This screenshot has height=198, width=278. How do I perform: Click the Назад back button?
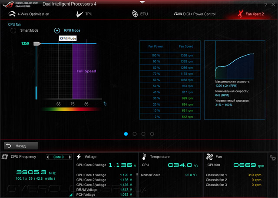21,146
